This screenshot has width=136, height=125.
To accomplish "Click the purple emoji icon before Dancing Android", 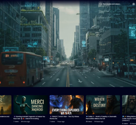I will click(14, 117).
